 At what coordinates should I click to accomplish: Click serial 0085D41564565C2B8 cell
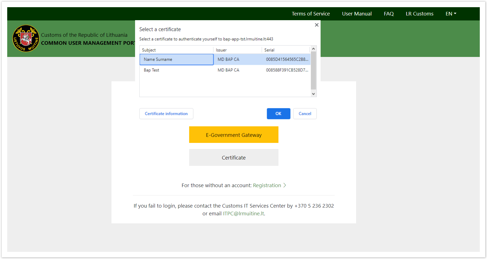[287, 59]
